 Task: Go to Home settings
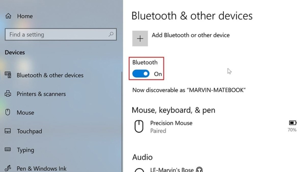(x=25, y=16)
